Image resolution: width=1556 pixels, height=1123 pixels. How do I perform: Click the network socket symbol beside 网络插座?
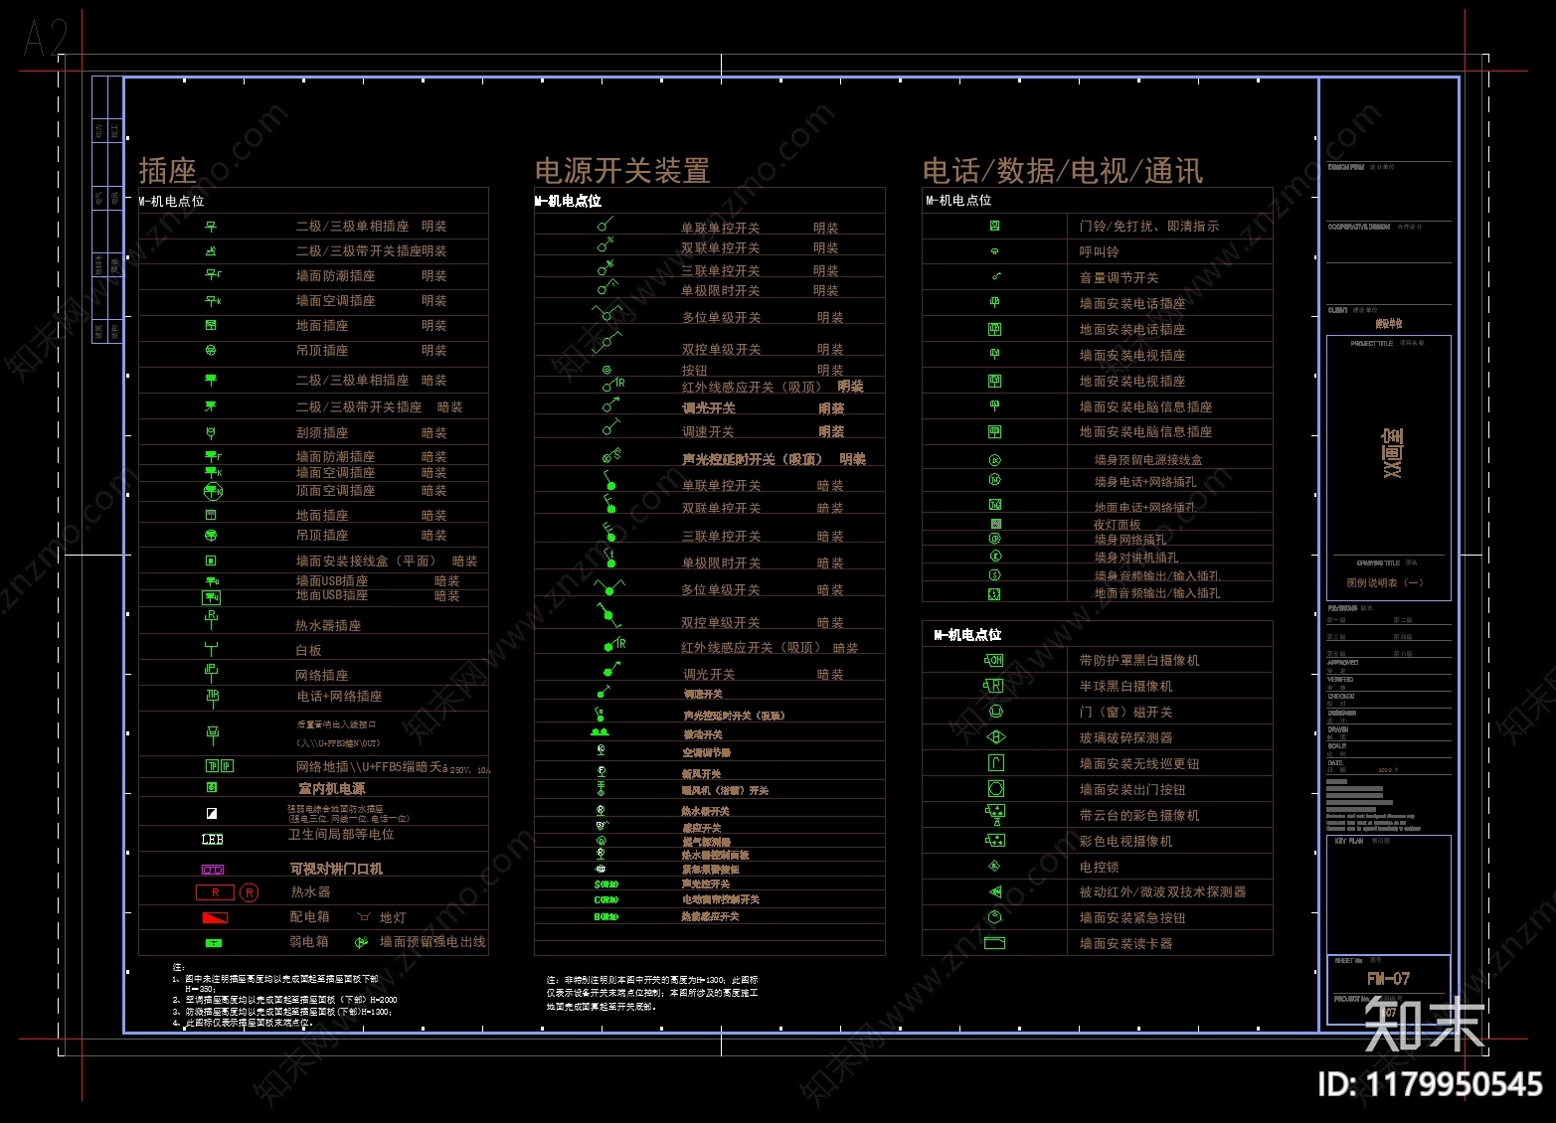tap(211, 673)
